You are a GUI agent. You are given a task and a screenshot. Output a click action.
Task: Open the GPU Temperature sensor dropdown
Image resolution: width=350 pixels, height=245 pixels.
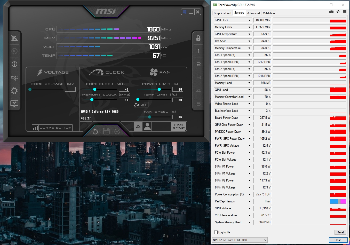click(249, 34)
